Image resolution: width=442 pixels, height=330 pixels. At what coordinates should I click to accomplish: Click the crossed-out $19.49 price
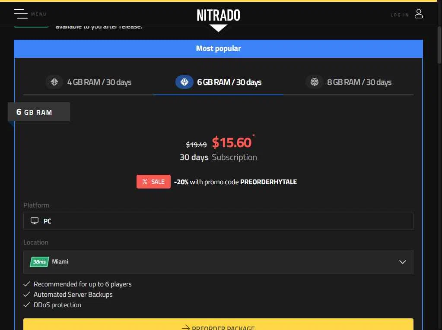196,145
